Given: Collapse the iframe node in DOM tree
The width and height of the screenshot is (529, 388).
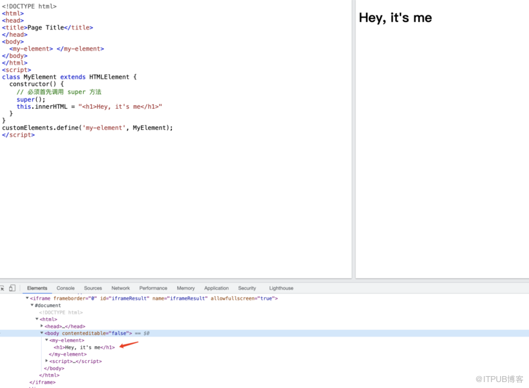Looking at the screenshot, I should [27, 298].
